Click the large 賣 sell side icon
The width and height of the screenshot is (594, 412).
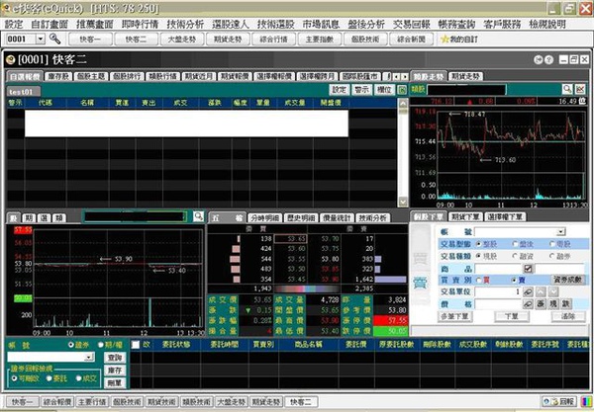(x=420, y=283)
